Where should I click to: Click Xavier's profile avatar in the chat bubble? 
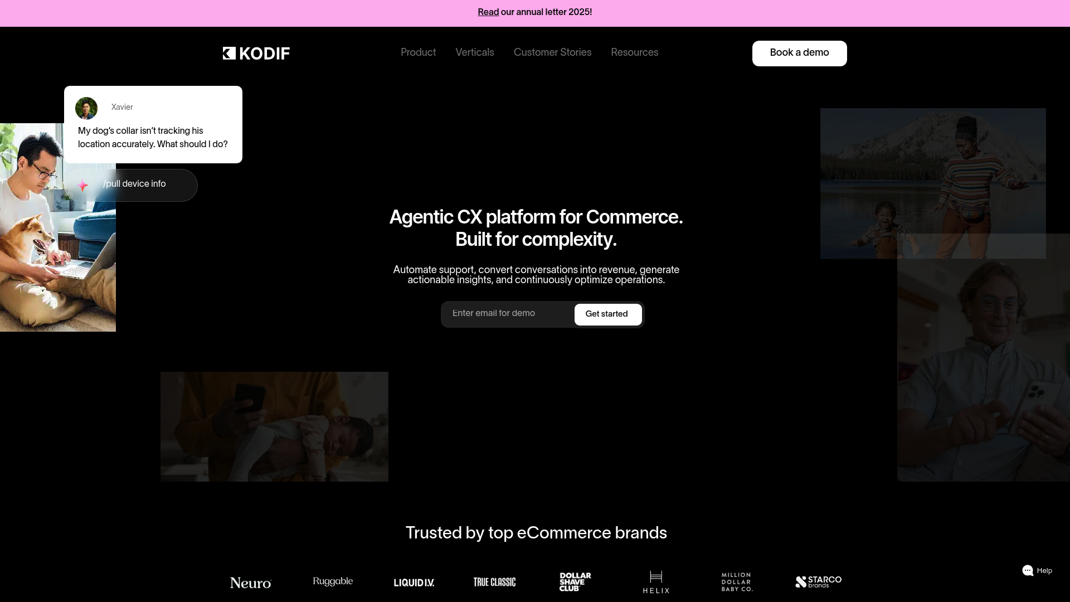[86, 108]
